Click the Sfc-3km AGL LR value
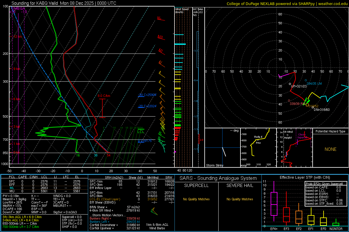The image size is (349, 232). click(x=22, y=217)
